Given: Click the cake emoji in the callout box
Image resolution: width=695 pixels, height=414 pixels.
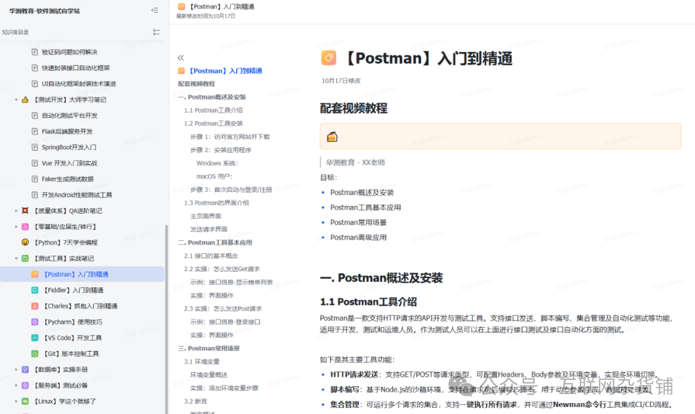Looking at the screenshot, I should (332, 136).
